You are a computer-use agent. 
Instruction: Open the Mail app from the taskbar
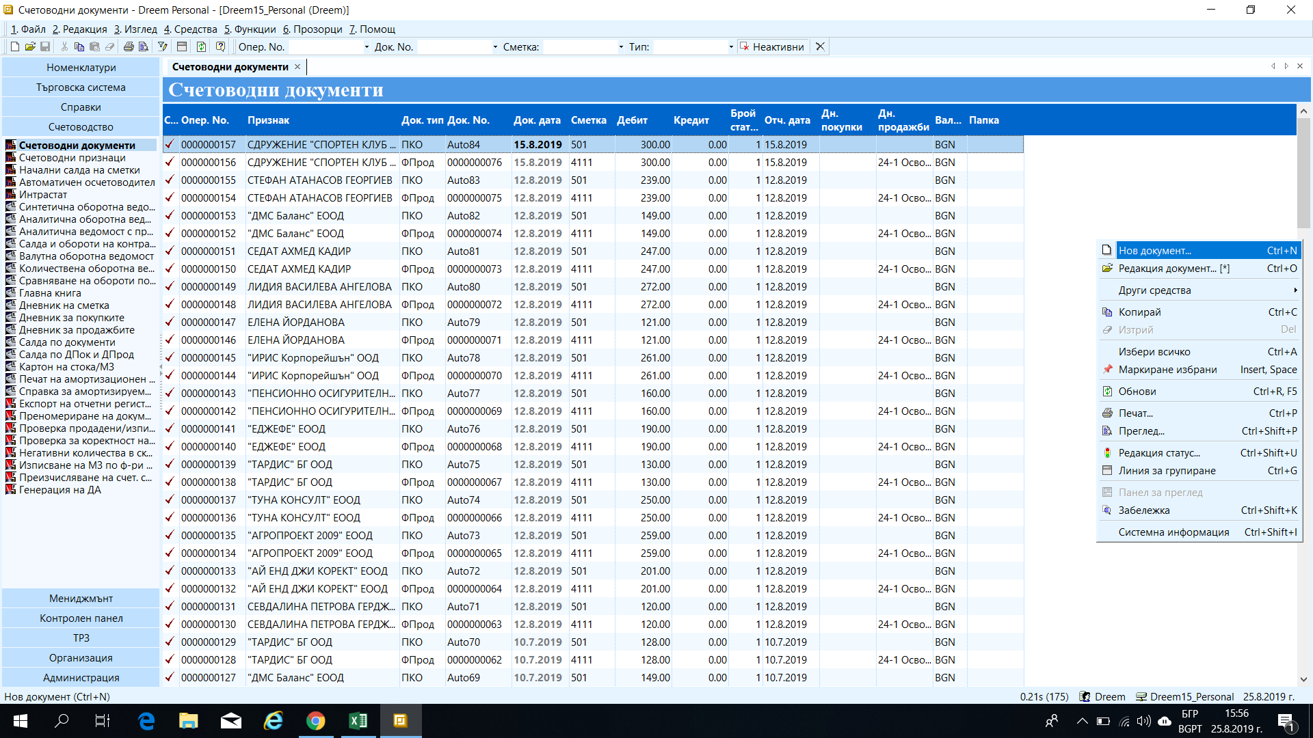click(x=230, y=721)
